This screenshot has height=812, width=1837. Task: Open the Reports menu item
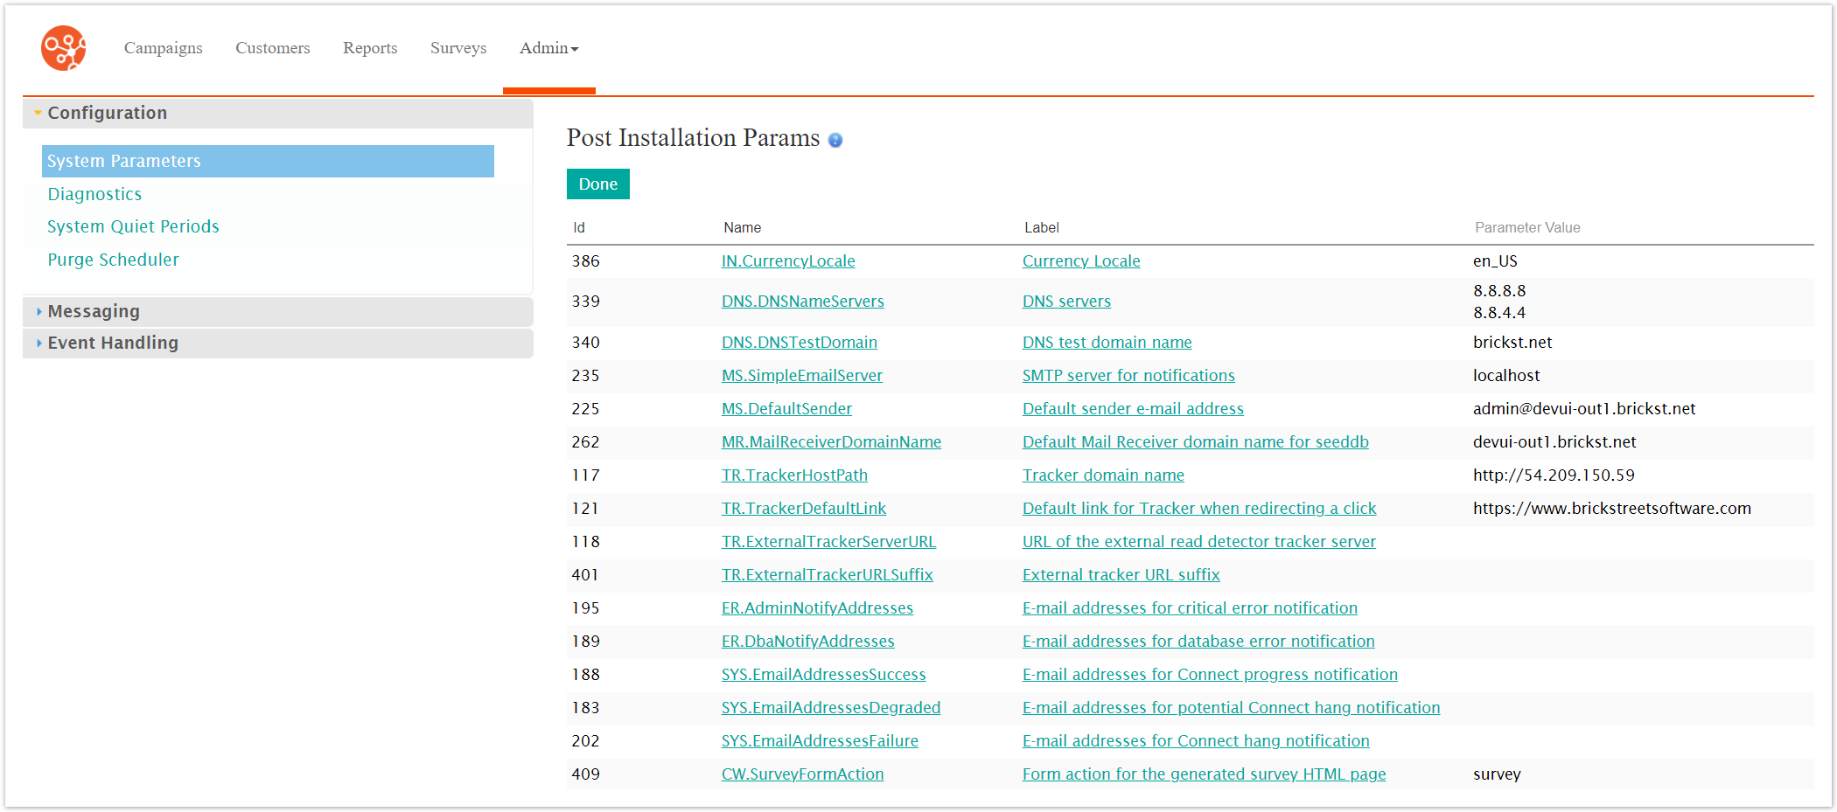click(369, 48)
